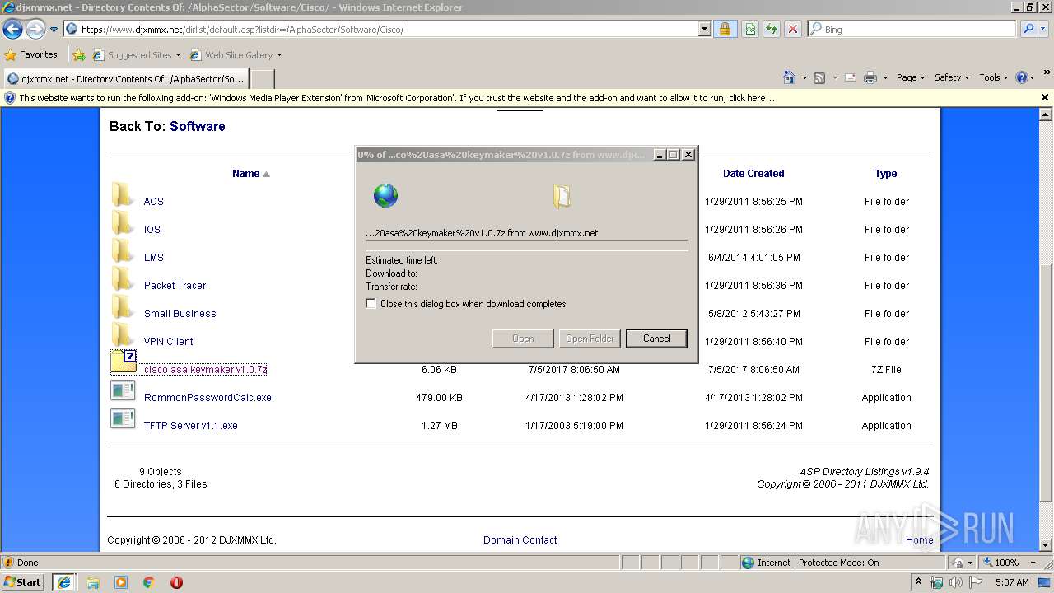Download TFTP Server v1.1.exe
This screenshot has width=1054, height=593.
pyautogui.click(x=190, y=426)
